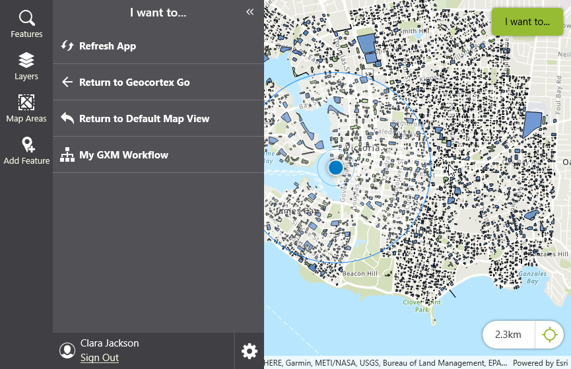Image resolution: width=571 pixels, height=369 pixels.
Task: Select Return to Geocortex Go
Action: (x=158, y=83)
